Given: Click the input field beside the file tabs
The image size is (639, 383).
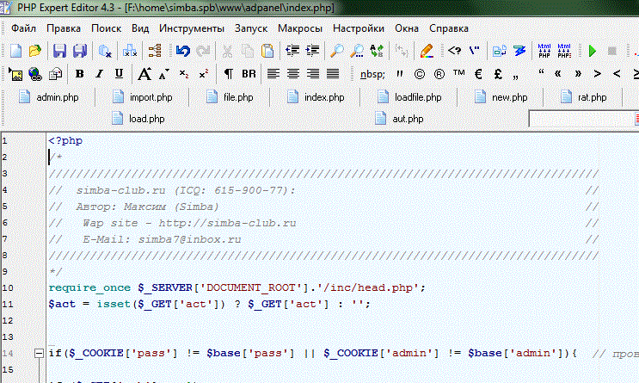Looking at the screenshot, I should pyautogui.click(x=582, y=119).
